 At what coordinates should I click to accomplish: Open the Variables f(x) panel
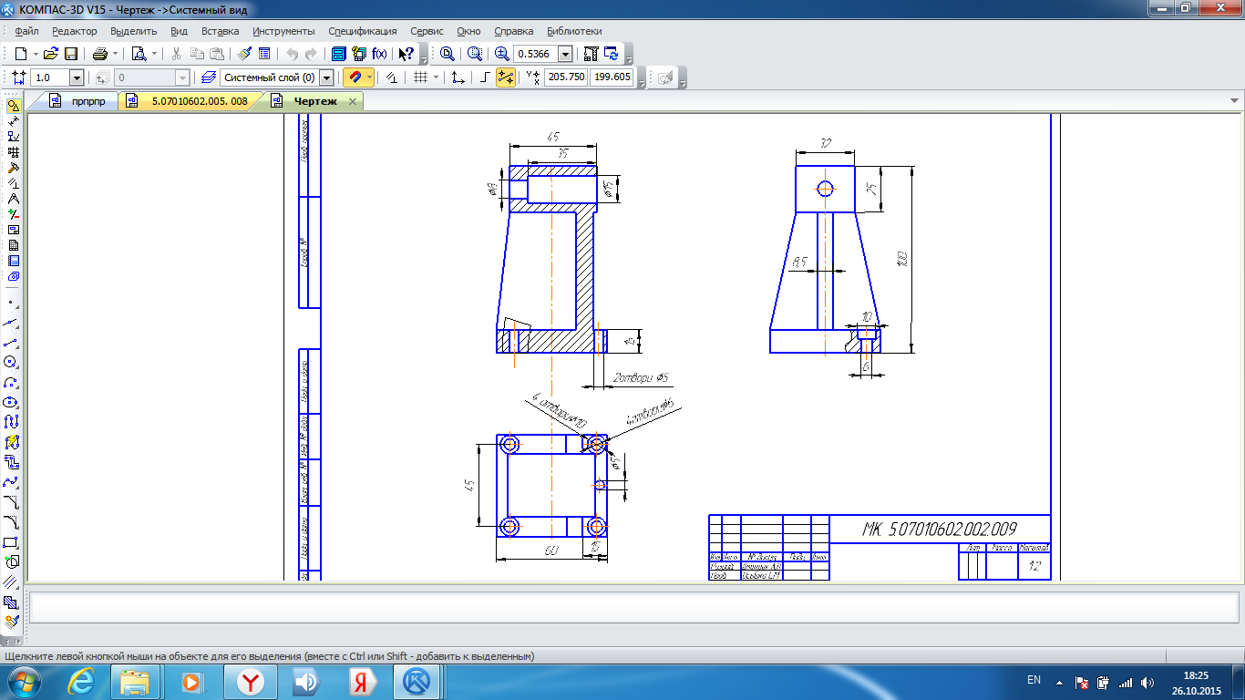[379, 54]
